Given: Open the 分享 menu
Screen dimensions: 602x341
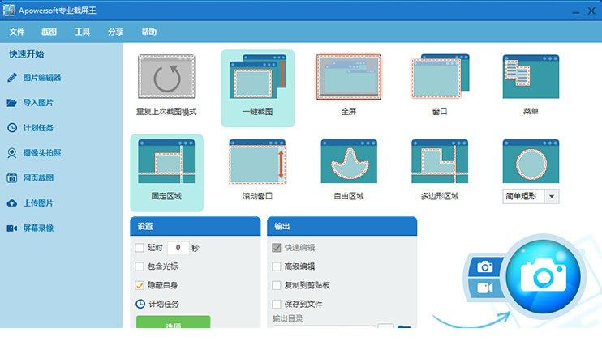Looking at the screenshot, I should [115, 32].
